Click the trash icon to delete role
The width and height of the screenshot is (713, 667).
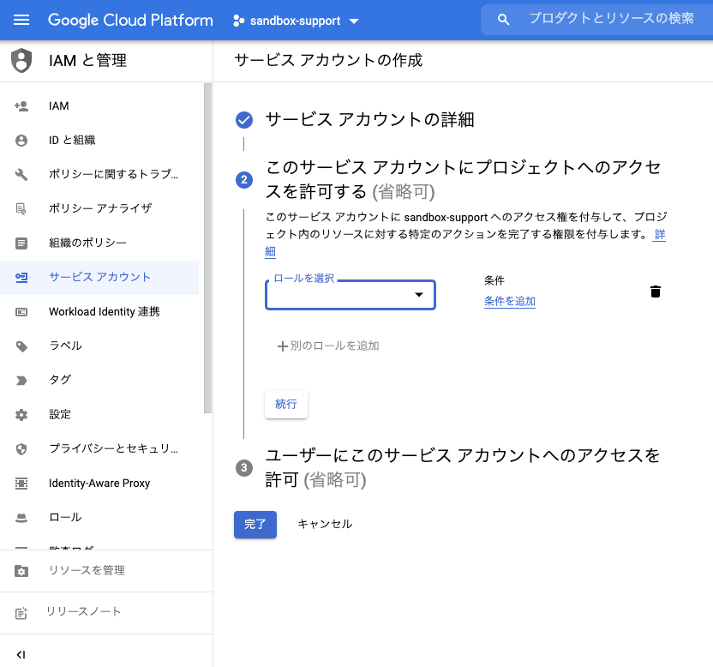click(656, 291)
